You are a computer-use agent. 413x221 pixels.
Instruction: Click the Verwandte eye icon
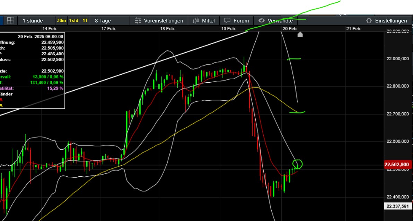click(x=261, y=20)
